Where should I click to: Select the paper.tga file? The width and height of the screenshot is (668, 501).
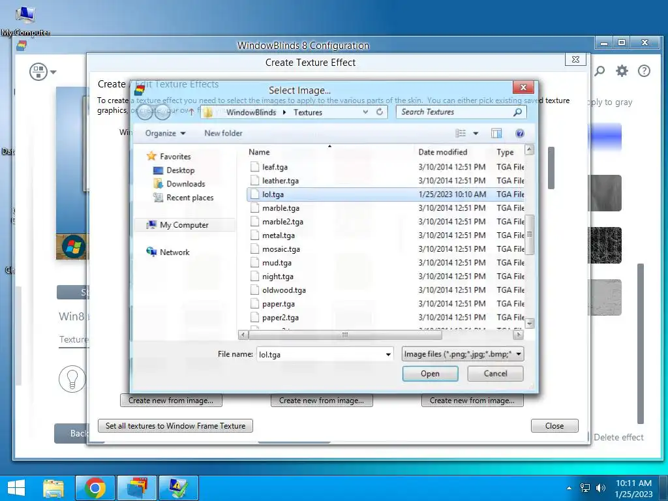coord(278,304)
